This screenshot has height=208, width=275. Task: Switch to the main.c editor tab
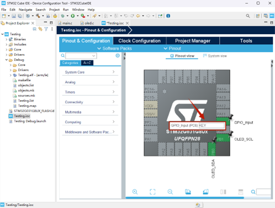65,23
